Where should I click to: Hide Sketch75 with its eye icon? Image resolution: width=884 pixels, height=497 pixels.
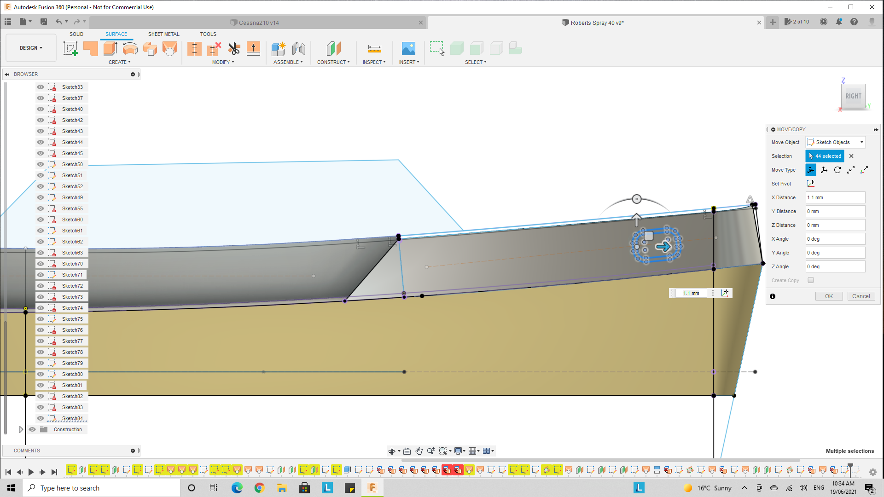point(41,319)
